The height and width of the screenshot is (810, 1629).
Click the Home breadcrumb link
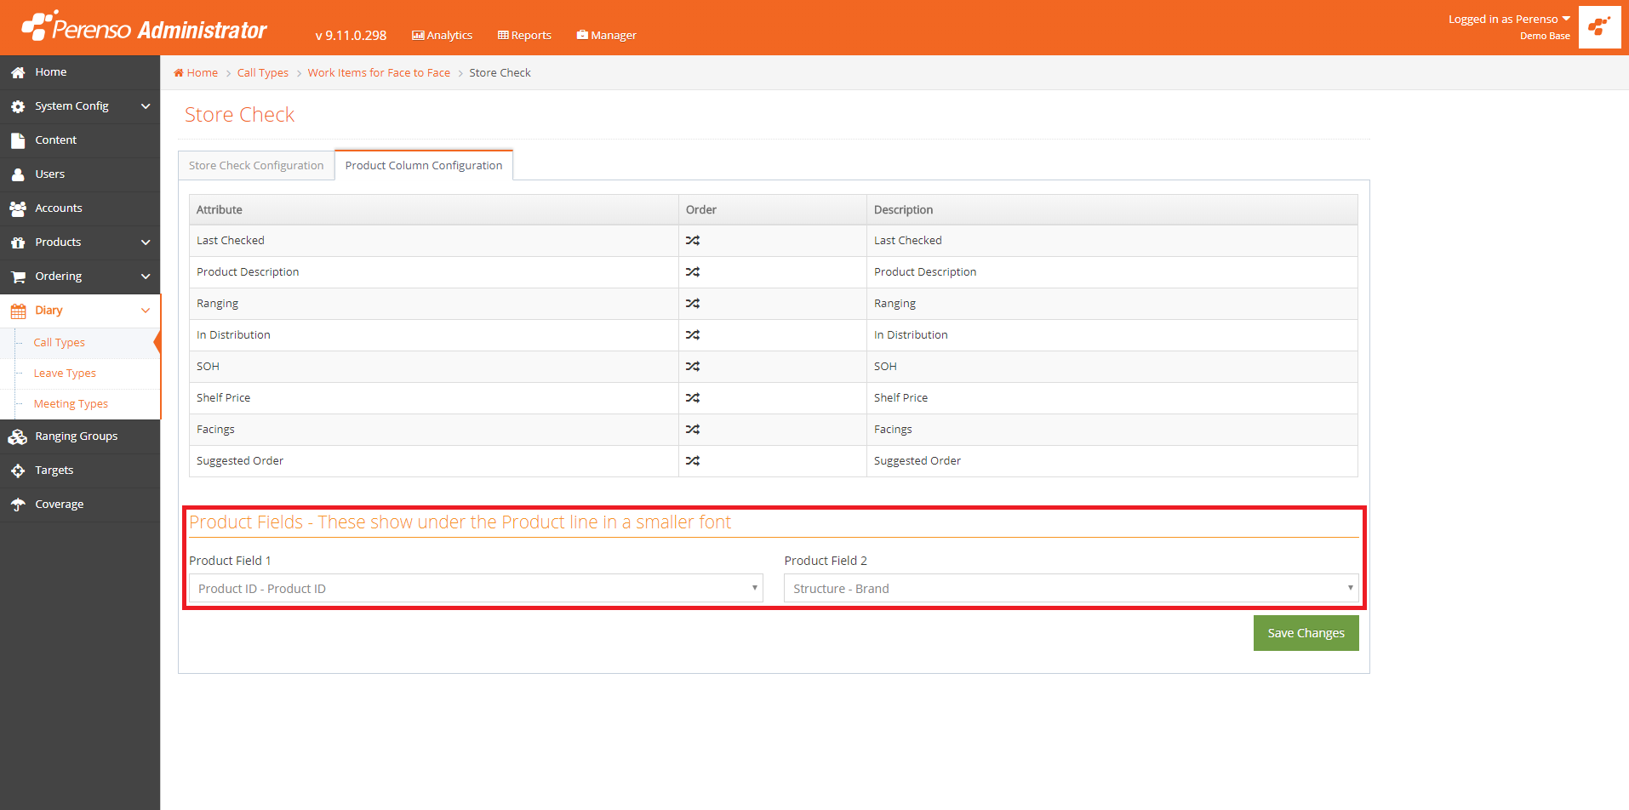click(x=203, y=72)
